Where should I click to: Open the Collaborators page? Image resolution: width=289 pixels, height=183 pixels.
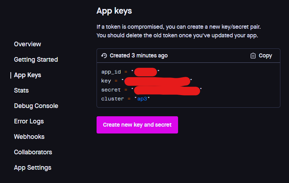pos(33,152)
